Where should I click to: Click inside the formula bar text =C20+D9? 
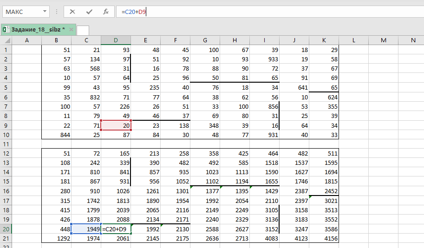tap(134, 12)
